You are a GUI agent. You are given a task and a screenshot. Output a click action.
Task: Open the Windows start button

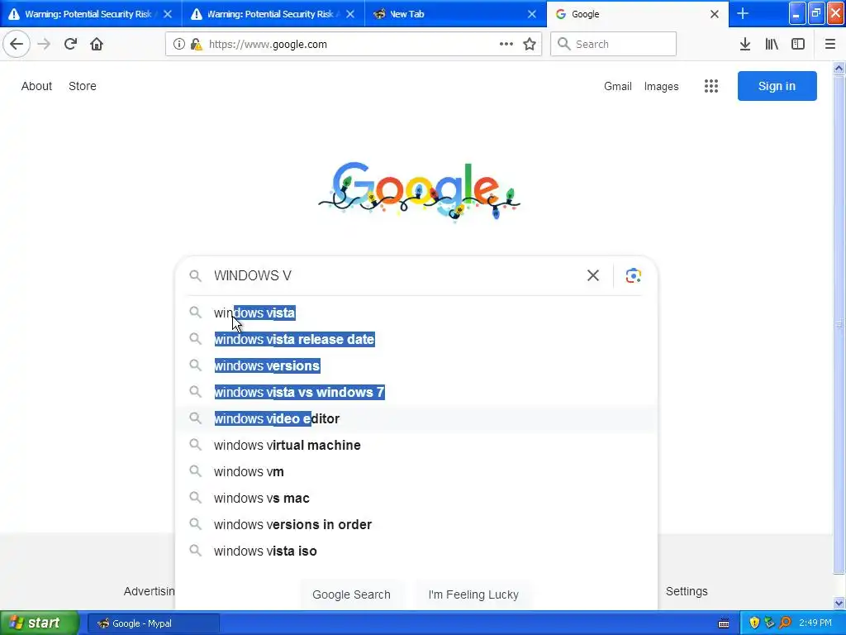[x=40, y=623]
